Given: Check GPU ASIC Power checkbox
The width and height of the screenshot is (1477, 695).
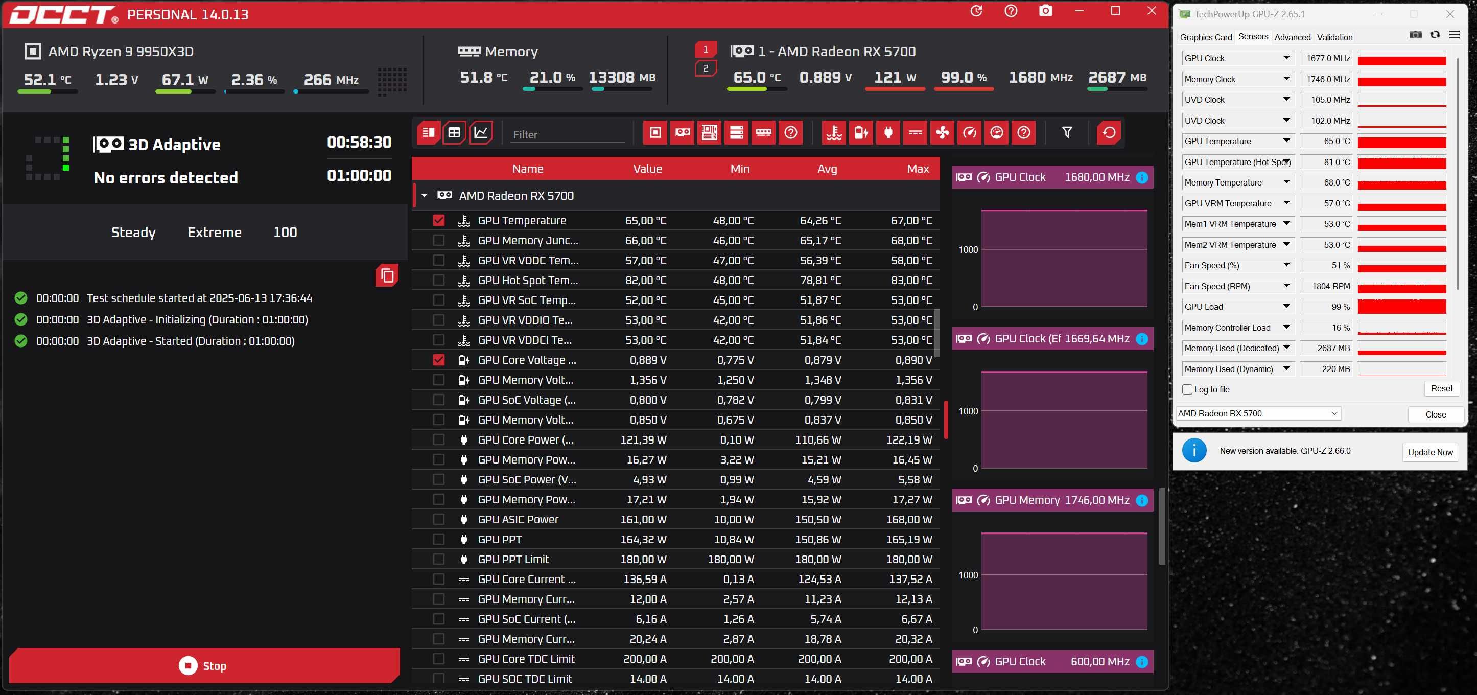Looking at the screenshot, I should coord(439,519).
